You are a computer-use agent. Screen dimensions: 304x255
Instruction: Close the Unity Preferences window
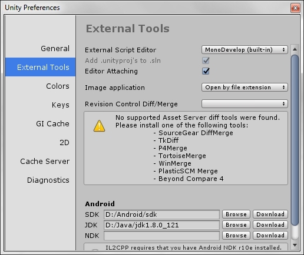(x=295, y=8)
